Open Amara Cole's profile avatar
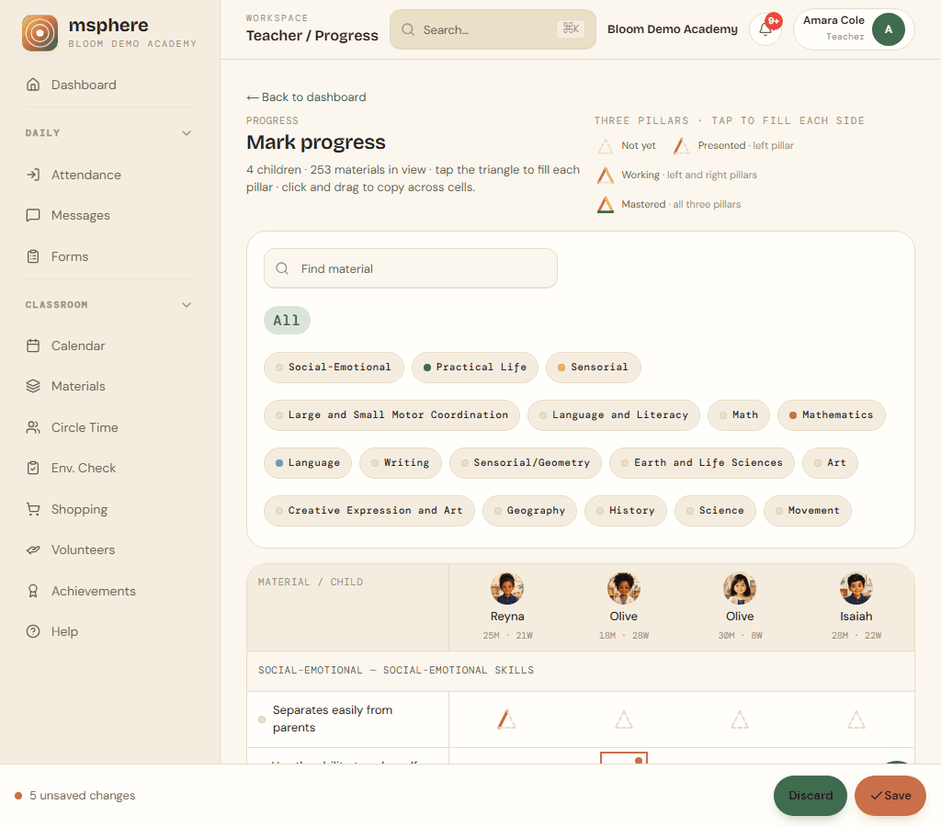Screen dimensions: 941x827 click(x=889, y=29)
